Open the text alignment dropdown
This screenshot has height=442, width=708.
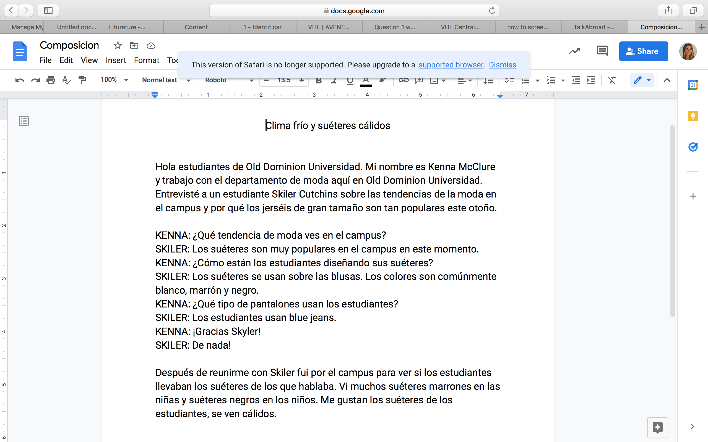(x=465, y=80)
